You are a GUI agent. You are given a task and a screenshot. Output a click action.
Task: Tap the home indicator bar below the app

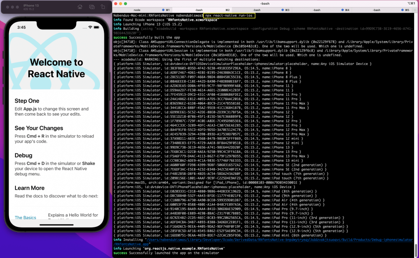56,225
